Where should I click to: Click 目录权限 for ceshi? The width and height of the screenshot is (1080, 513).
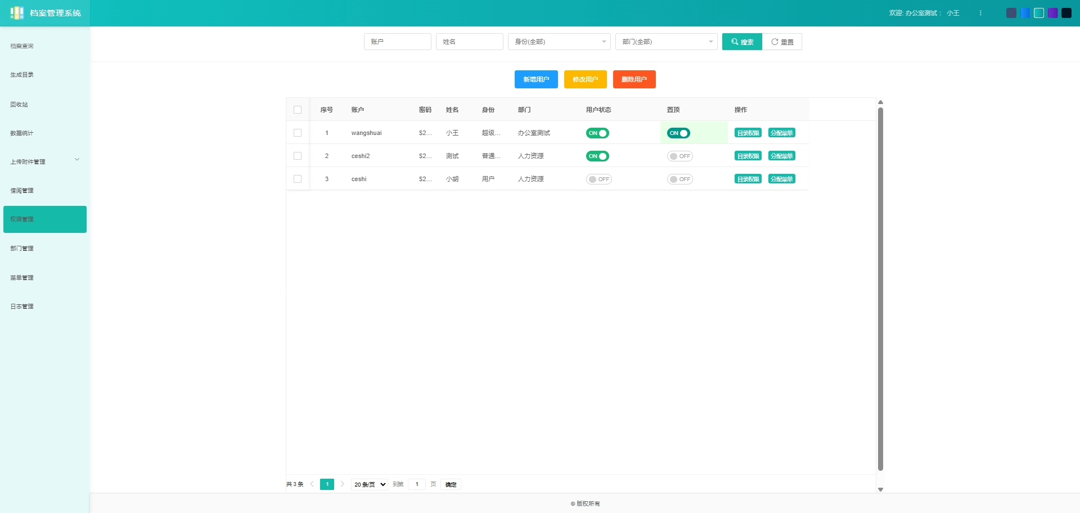748,179
